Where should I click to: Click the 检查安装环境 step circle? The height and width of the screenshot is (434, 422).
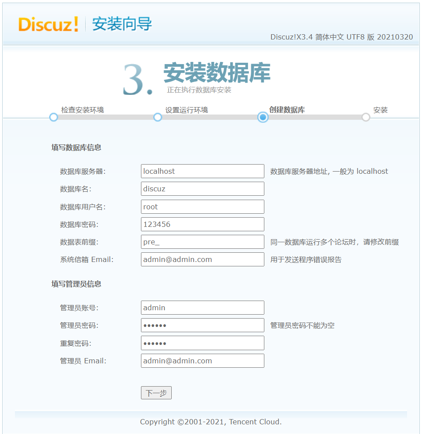(x=54, y=117)
